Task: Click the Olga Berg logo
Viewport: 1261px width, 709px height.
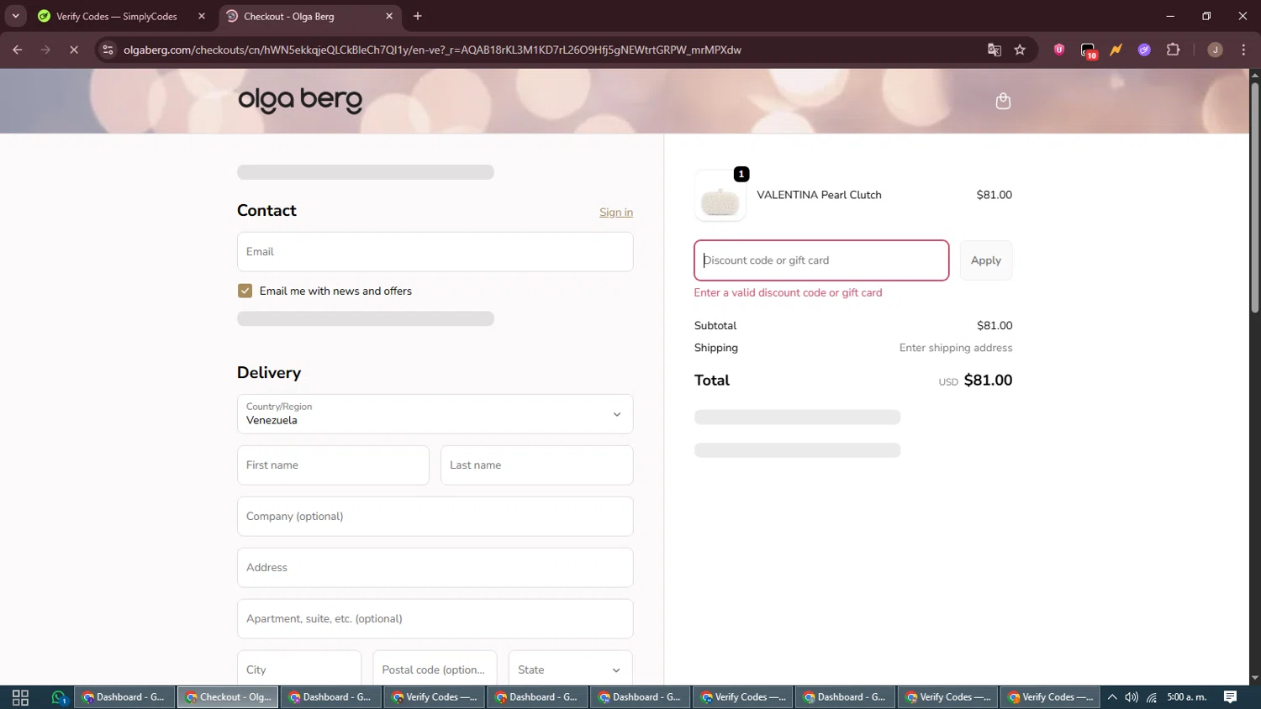Action: 300,100
